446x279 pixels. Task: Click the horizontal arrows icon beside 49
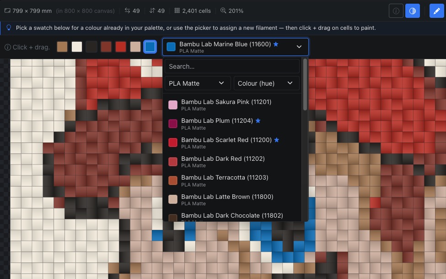tap(127, 11)
